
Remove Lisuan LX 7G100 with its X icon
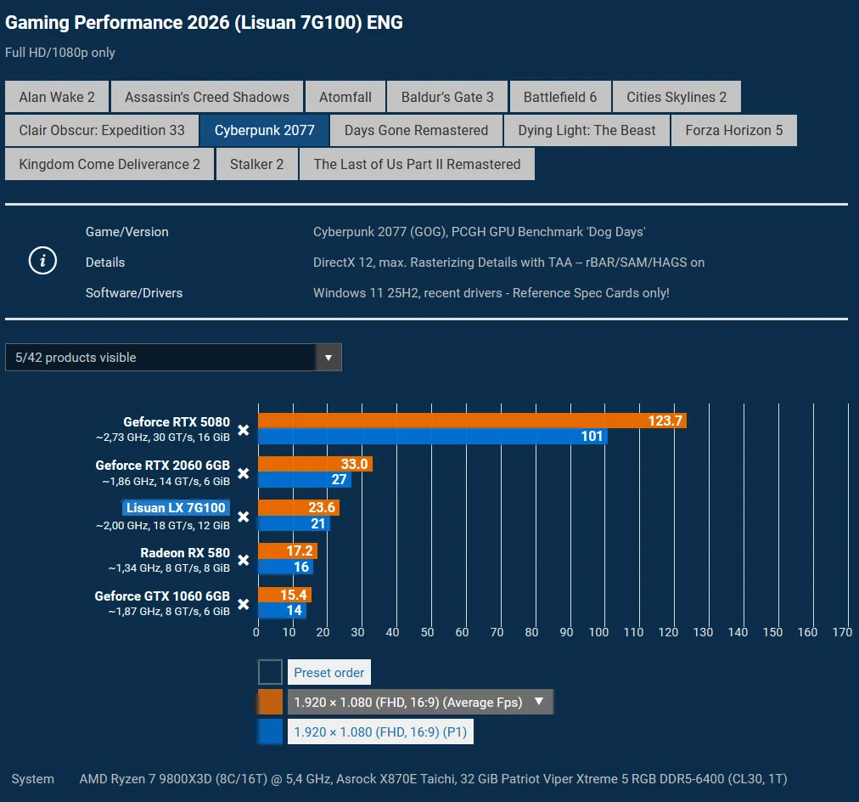244,517
